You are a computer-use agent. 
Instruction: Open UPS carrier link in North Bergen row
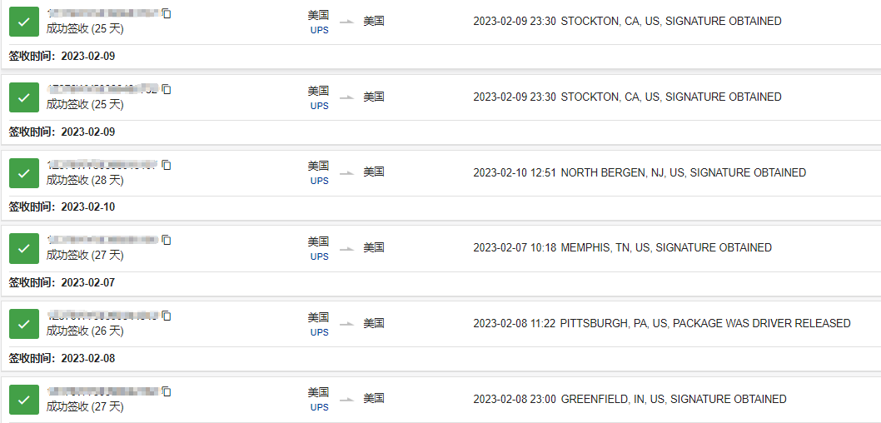coord(319,181)
